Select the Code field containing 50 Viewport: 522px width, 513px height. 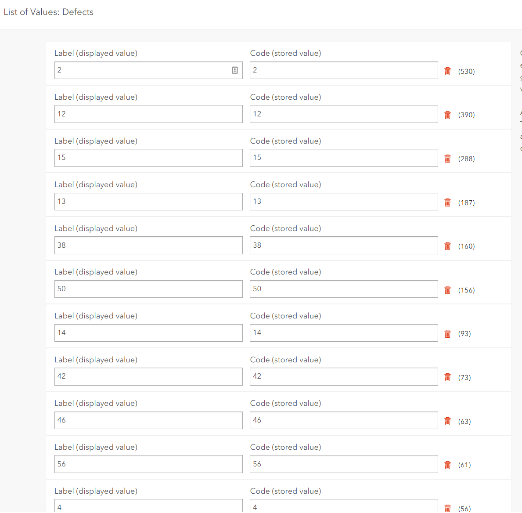[x=344, y=289]
